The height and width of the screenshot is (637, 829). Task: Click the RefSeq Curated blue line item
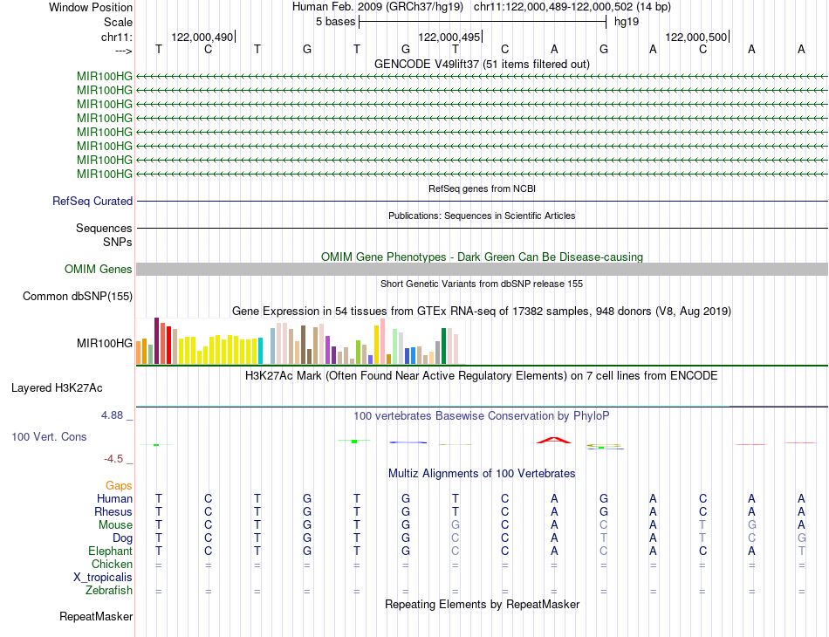tap(482, 201)
